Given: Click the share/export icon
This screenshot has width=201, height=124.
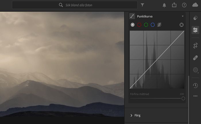Looking at the screenshot, I should 174,5.
